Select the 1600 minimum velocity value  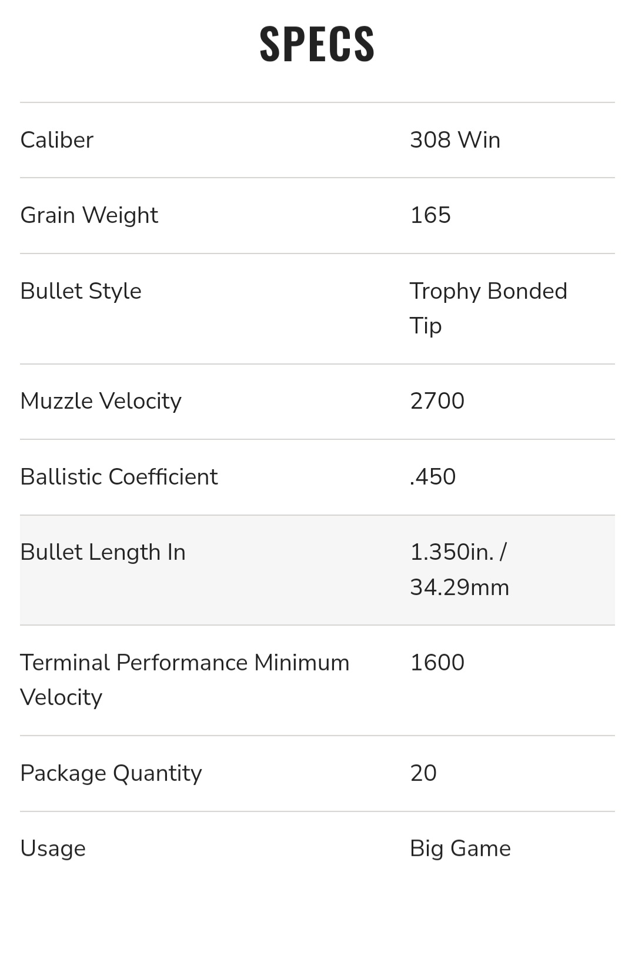pyautogui.click(x=437, y=663)
